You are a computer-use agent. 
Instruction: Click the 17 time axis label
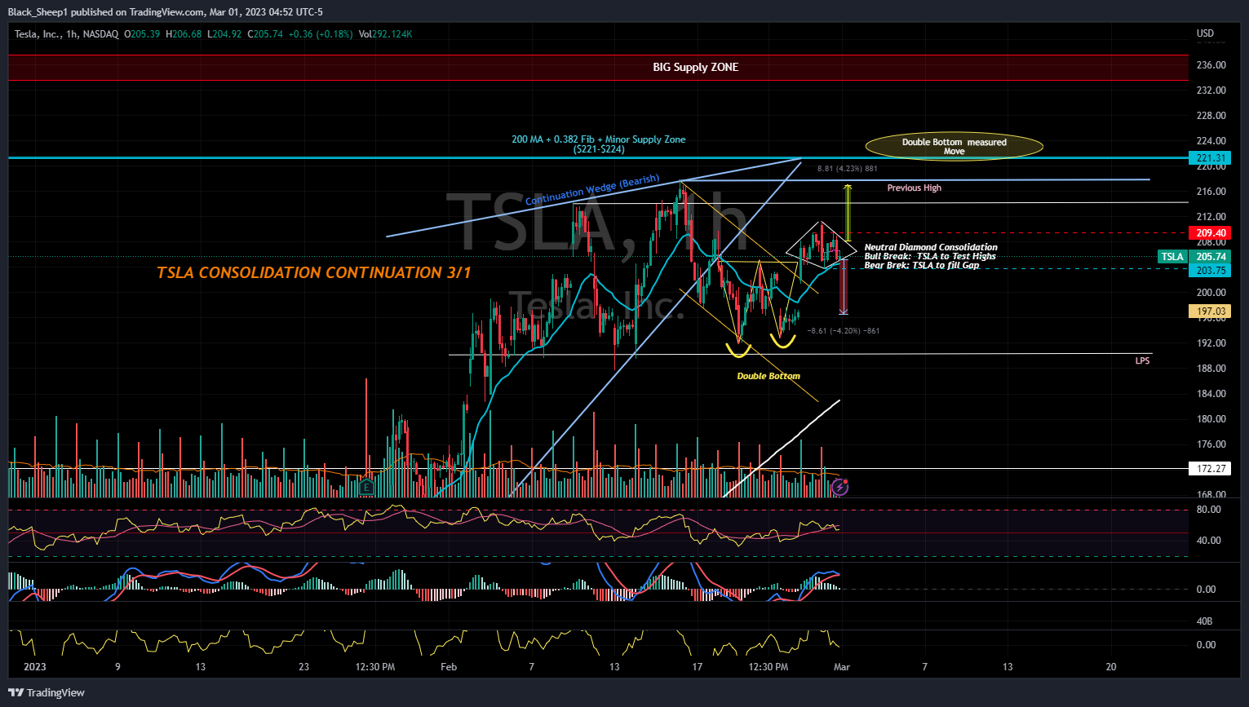pyautogui.click(x=698, y=667)
